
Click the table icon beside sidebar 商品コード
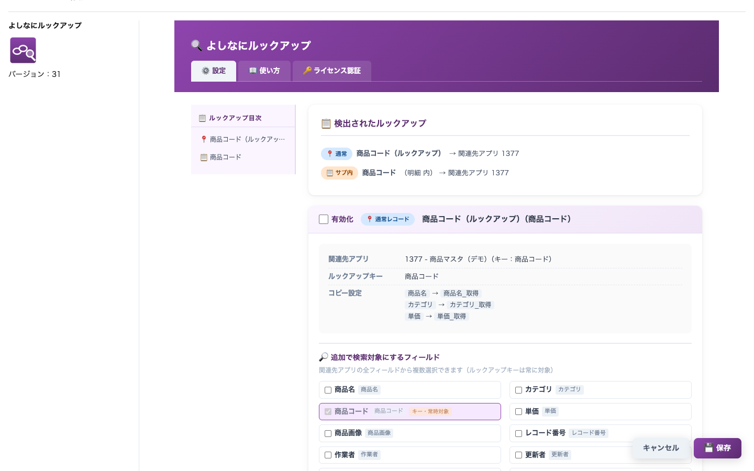coord(204,157)
